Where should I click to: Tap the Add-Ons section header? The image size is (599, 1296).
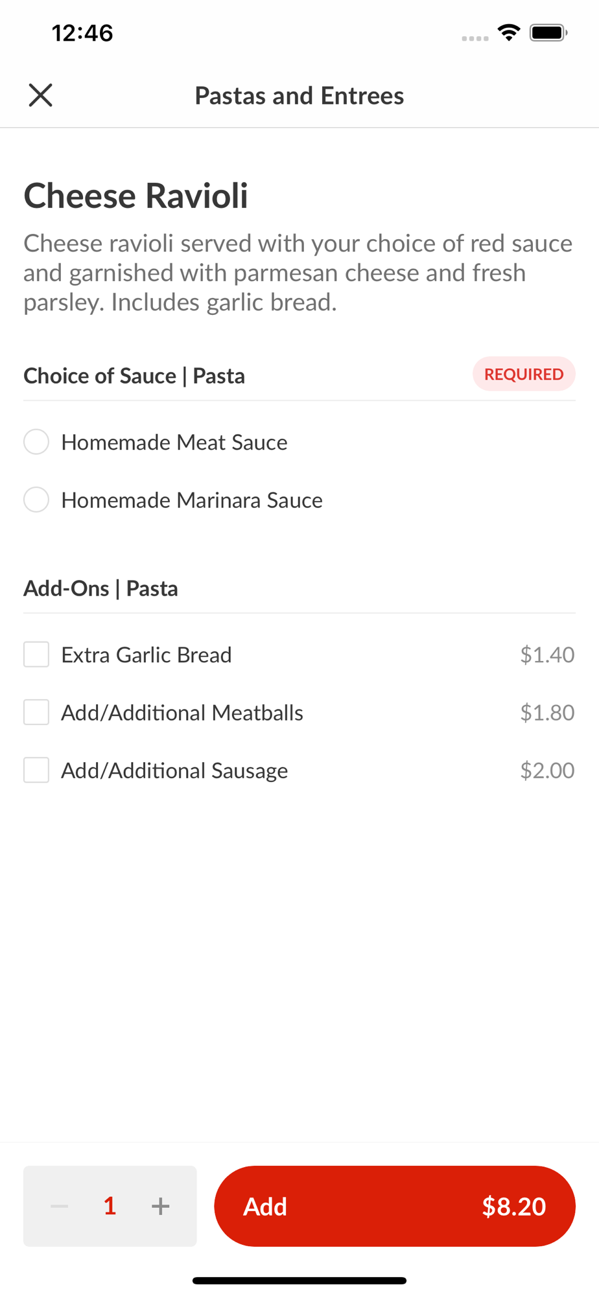pos(101,588)
